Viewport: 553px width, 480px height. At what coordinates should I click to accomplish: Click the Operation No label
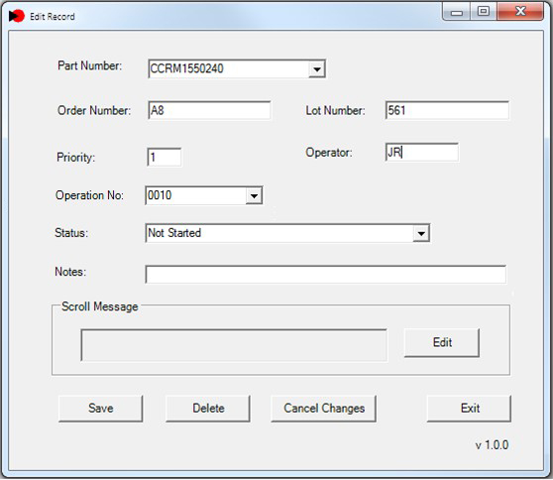pyautogui.click(x=89, y=195)
